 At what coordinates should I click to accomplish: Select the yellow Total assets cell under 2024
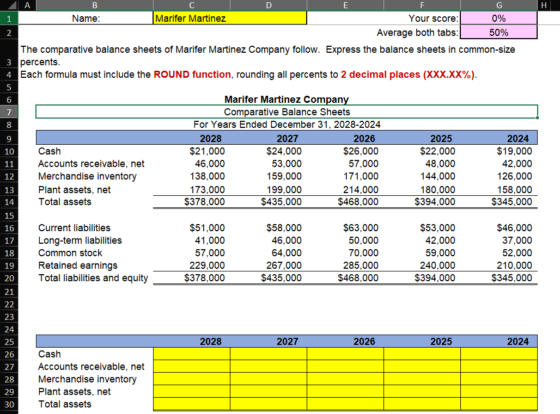coord(498,404)
